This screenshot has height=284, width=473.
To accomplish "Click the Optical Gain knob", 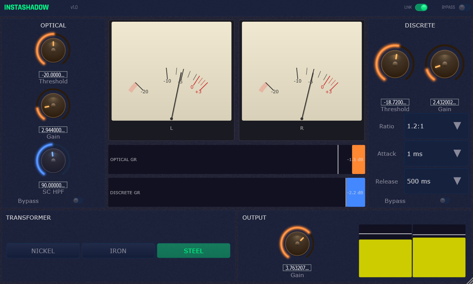I will [x=53, y=105].
